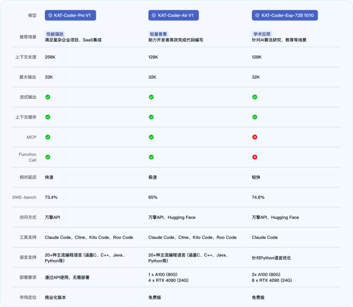This screenshot has width=353, height=307.
Task: Click the 256K context length value
Action: pos(50,57)
